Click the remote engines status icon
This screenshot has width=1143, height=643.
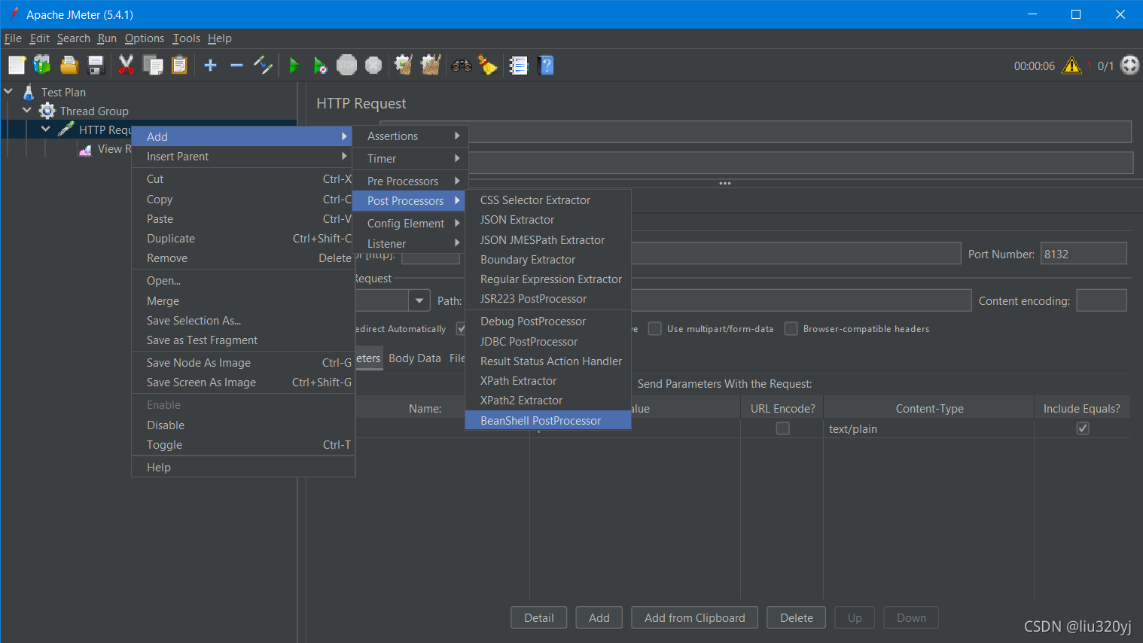pos(1129,66)
